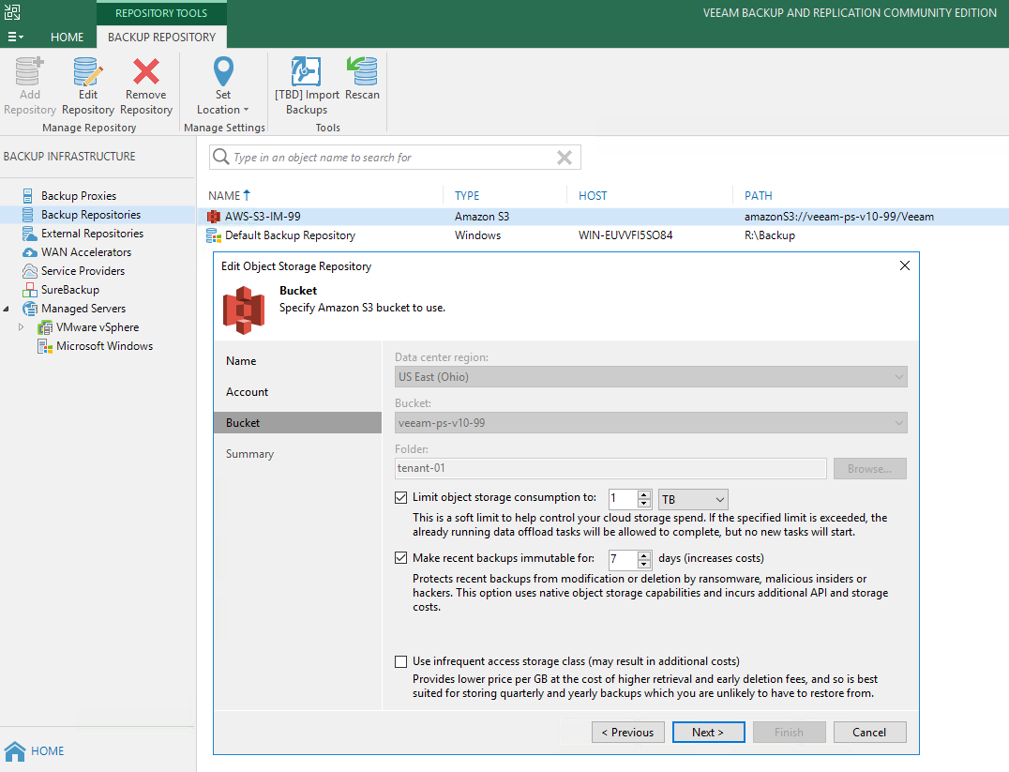
Task: Click the Edit Repository ribbon icon
Action: pyautogui.click(x=88, y=71)
